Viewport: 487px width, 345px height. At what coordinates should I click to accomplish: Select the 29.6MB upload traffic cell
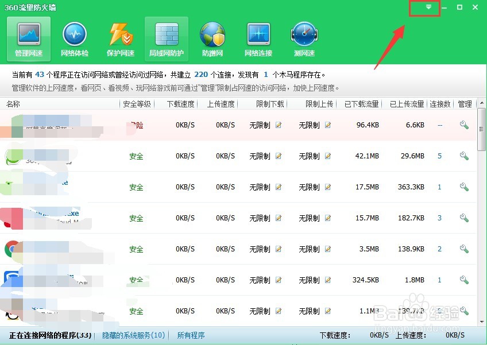click(412, 156)
